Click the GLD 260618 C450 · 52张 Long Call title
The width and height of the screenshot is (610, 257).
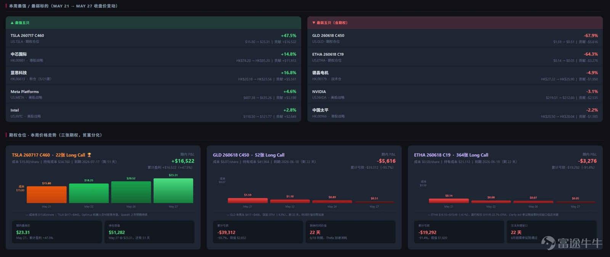(x=249, y=155)
